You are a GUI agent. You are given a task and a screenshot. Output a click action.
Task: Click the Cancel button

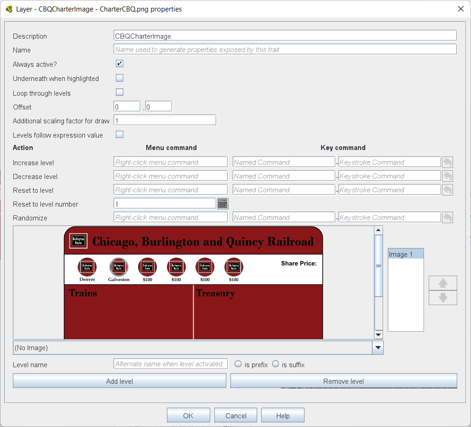point(236,415)
